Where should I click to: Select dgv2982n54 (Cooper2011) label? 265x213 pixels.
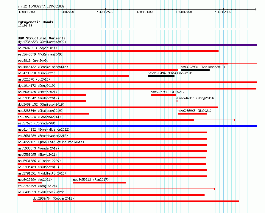click(53, 198)
